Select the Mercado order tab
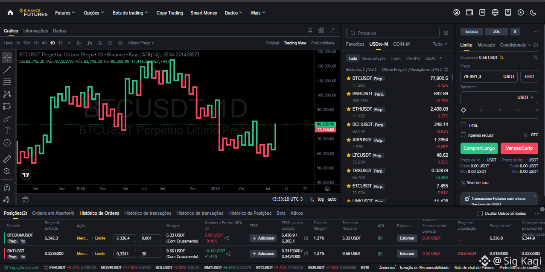 [486, 45]
